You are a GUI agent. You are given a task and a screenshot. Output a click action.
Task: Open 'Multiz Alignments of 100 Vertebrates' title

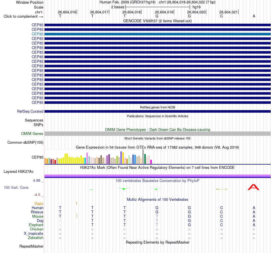157,200
